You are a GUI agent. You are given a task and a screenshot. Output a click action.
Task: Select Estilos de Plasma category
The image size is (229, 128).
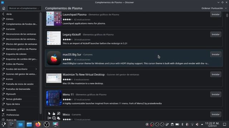pos(20,64)
